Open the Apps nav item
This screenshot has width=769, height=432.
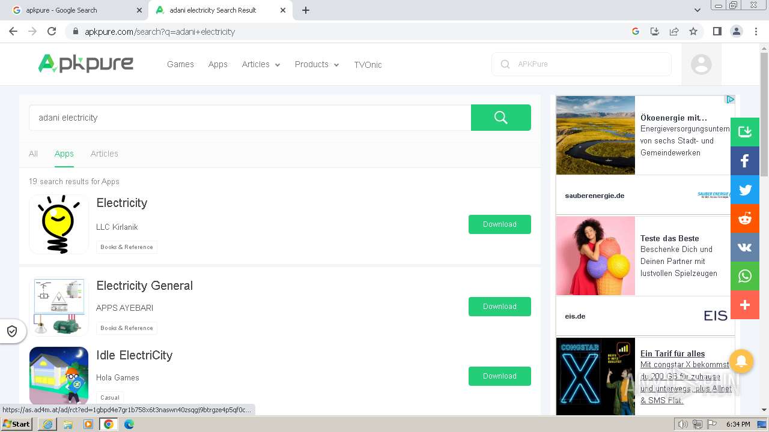point(218,64)
